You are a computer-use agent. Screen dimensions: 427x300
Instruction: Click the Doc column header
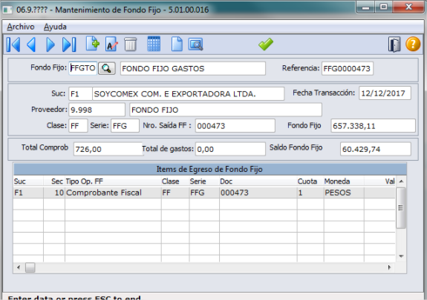pos(258,181)
